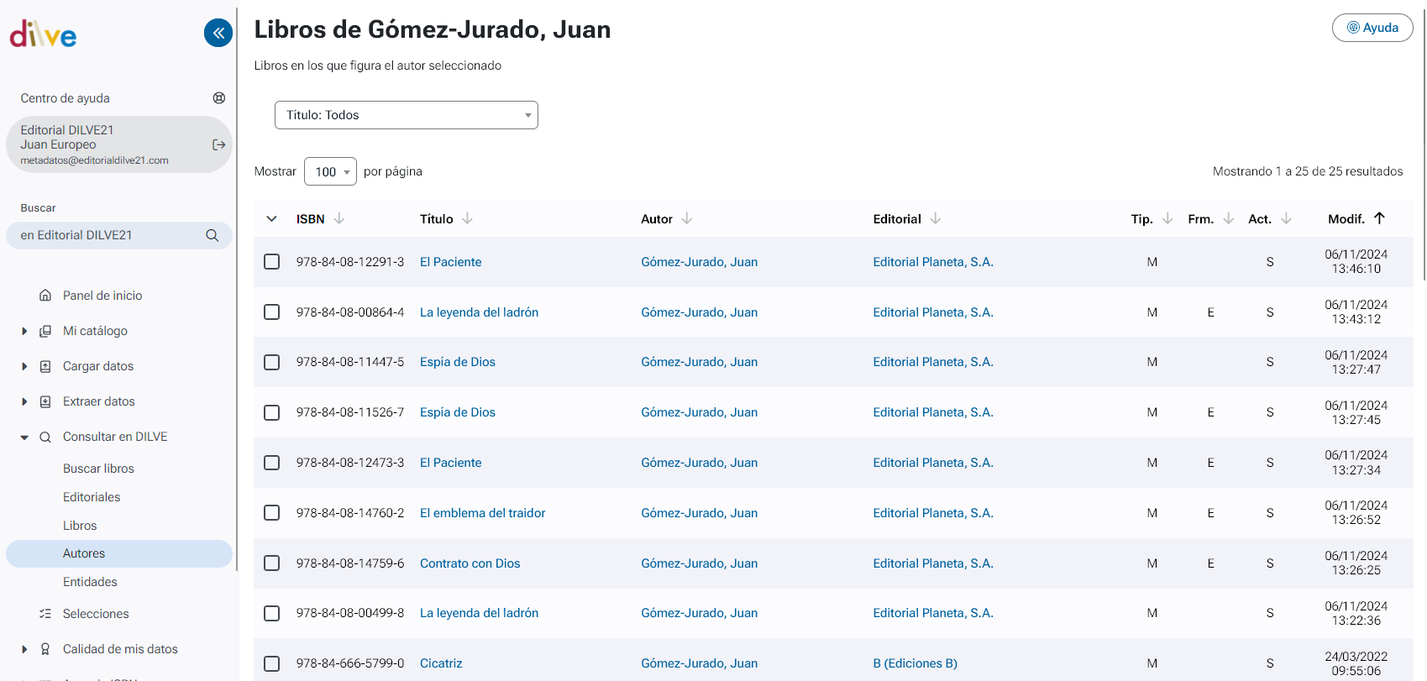1427x681 pixels.
Task: Go to Editoriales in sidebar menu
Action: (x=92, y=497)
